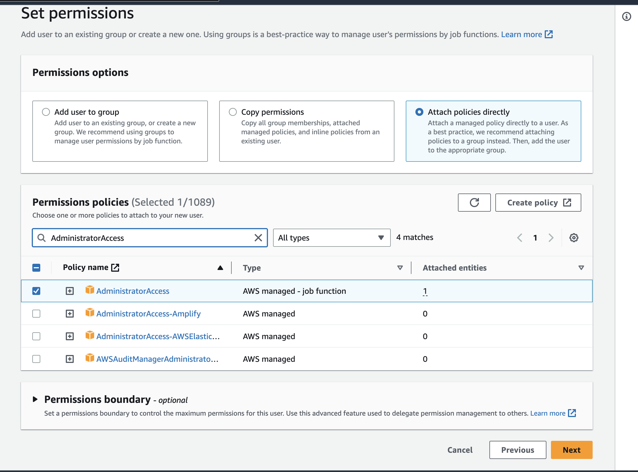Go to previous page of policies
638x472 pixels.
point(519,238)
